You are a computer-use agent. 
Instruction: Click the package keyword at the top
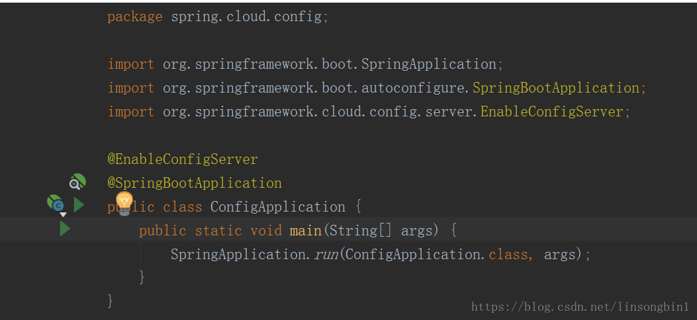point(135,17)
